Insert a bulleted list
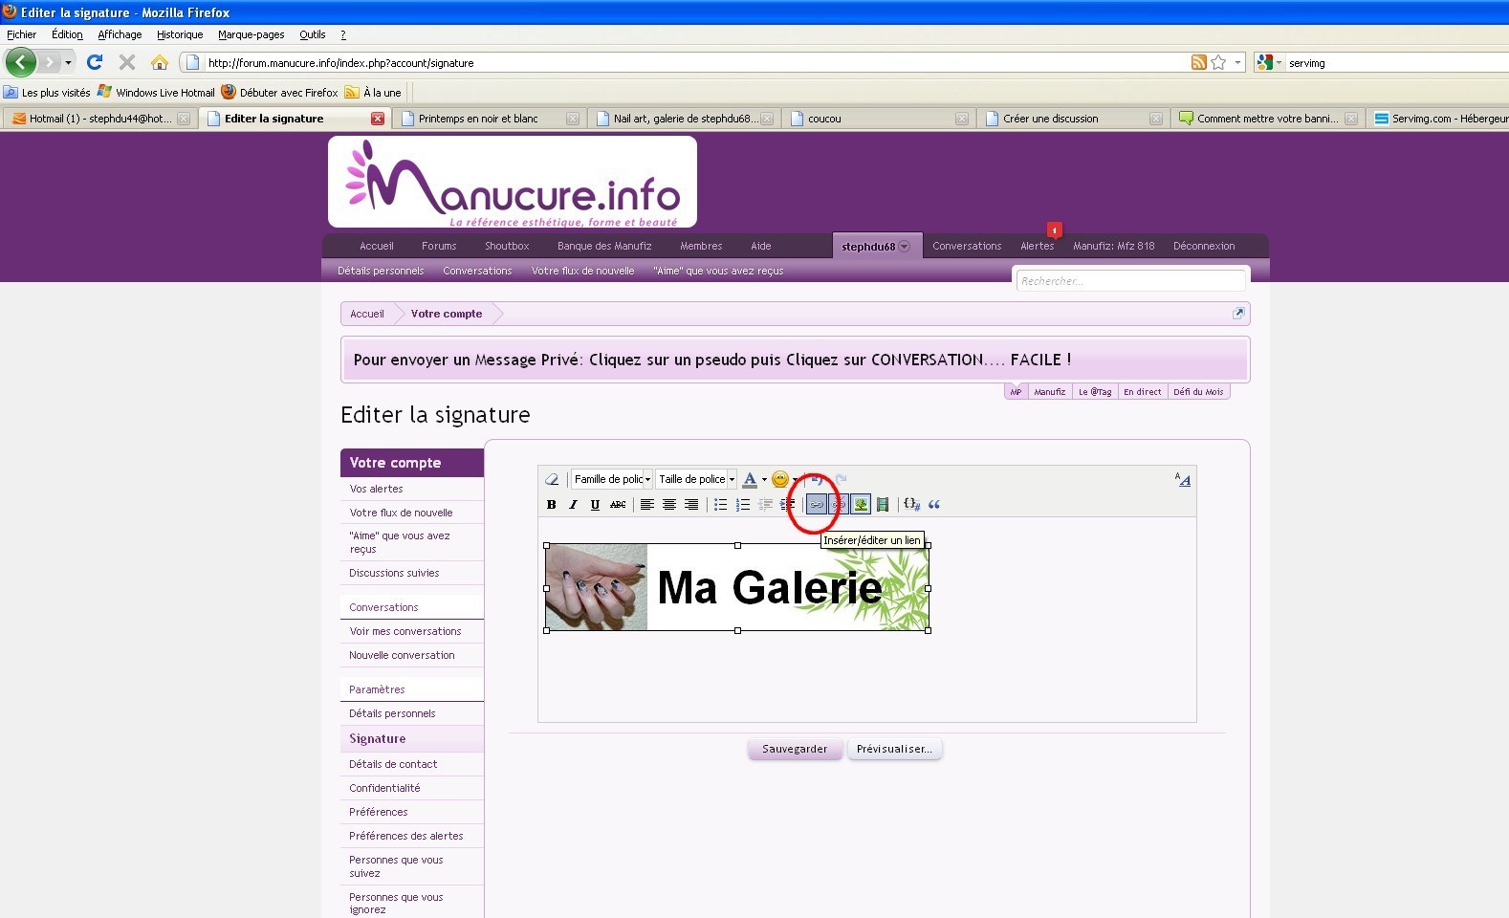Image resolution: width=1509 pixels, height=918 pixels. click(x=721, y=505)
